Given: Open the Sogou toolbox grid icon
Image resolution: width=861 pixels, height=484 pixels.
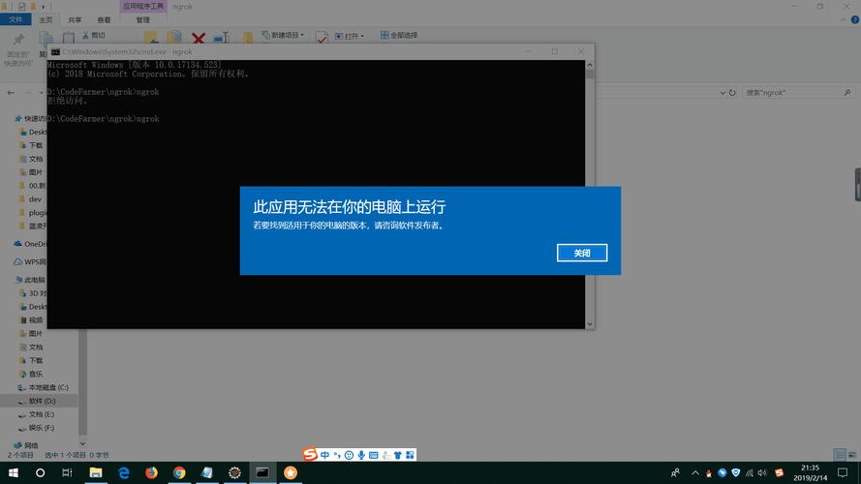Looking at the screenshot, I should [410, 455].
